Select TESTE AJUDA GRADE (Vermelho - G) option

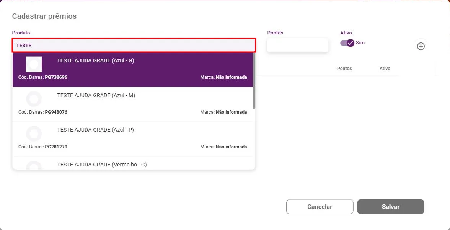tap(132, 163)
